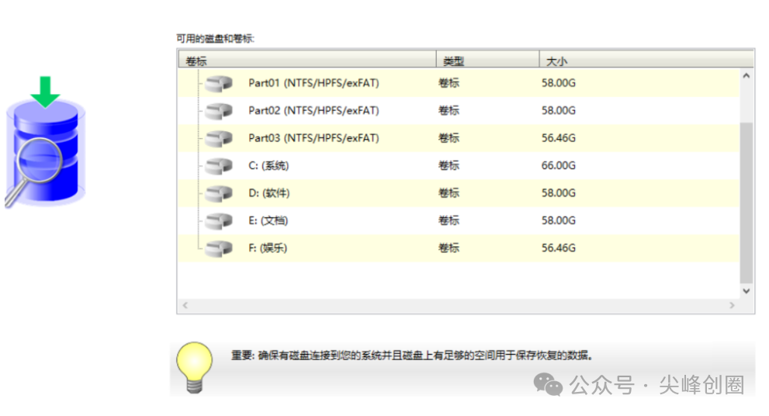Click the 可用的磁盘和卷标 label

215,39
